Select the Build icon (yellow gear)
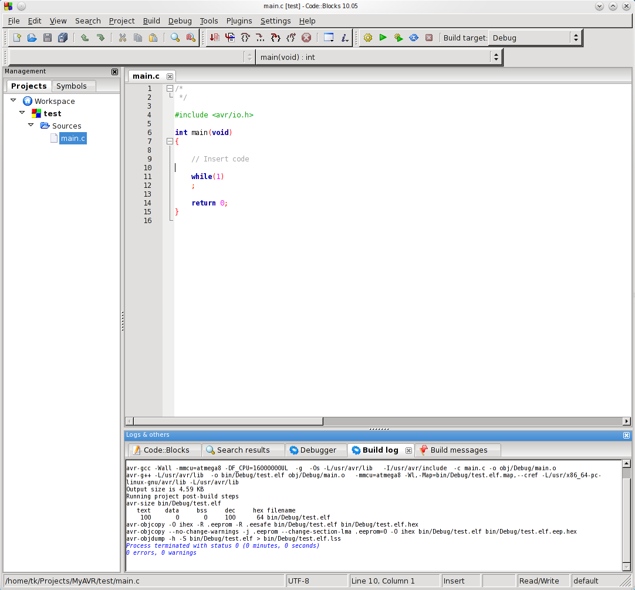The image size is (635, 590). [368, 37]
